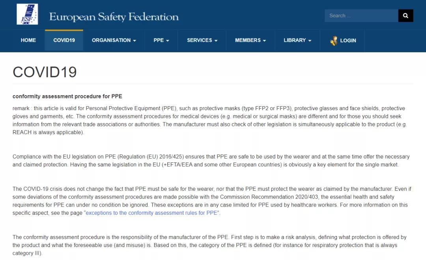426x260 pixels.
Task: Select the COVID19 navigation tab
Action: click(64, 40)
